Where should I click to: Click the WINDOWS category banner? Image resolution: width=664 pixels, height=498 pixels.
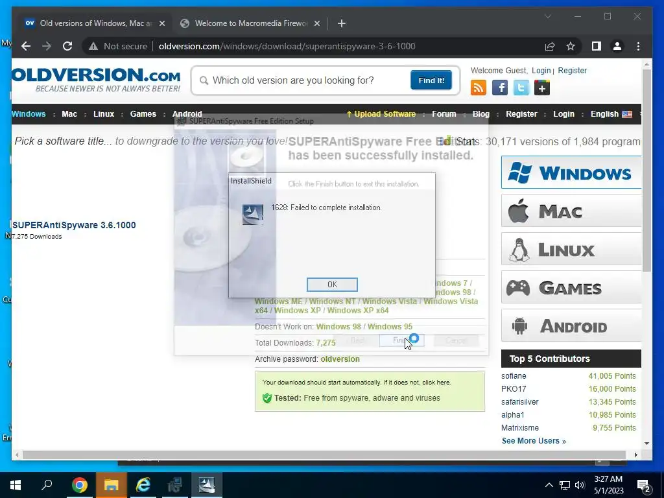(571, 172)
